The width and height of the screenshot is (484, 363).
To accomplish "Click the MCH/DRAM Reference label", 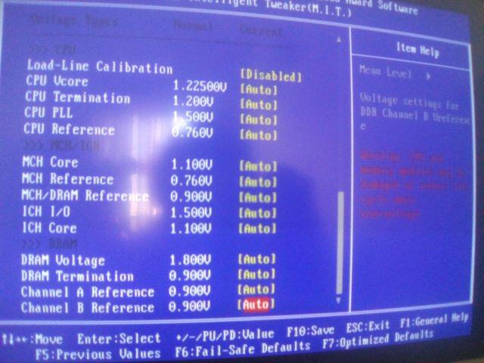I will (85, 196).
